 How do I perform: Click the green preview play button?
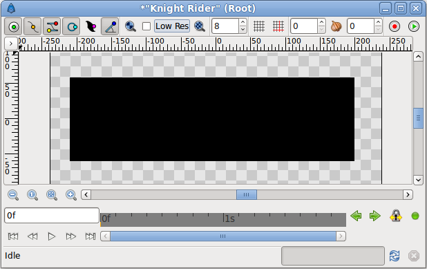coord(414,26)
